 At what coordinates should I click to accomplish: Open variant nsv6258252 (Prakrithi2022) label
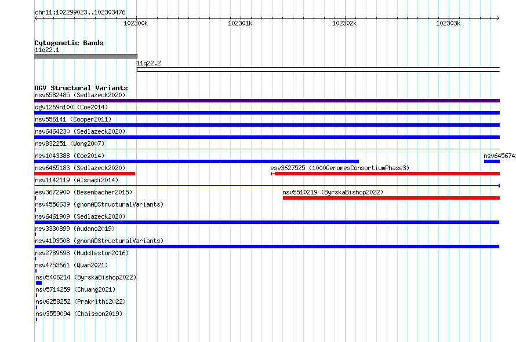(81, 301)
